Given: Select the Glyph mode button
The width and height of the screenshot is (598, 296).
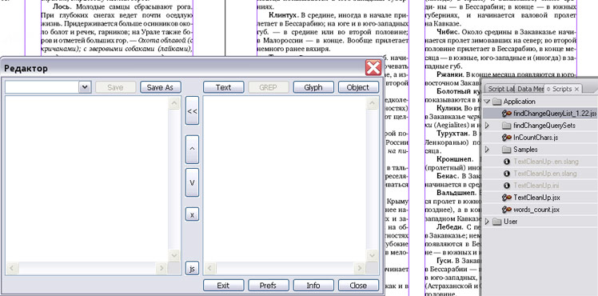Looking at the screenshot, I should click(313, 87).
